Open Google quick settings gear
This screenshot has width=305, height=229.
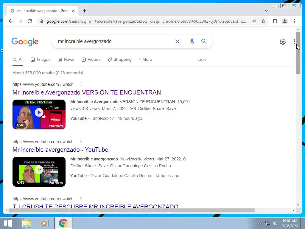282,42
